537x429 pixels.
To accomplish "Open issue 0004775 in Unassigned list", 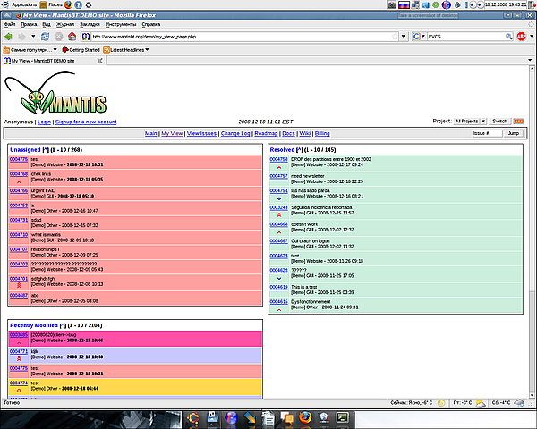I will point(19,159).
